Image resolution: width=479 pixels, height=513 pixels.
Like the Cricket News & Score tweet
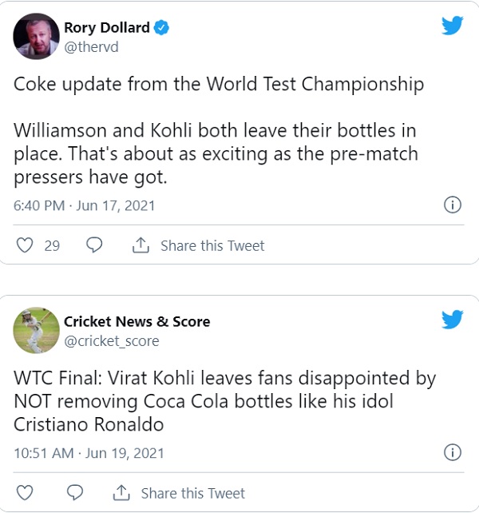25,492
